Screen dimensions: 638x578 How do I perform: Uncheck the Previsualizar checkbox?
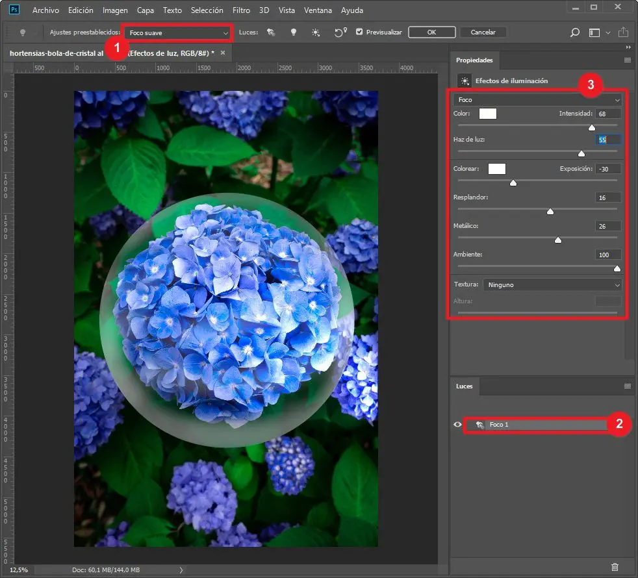(359, 32)
